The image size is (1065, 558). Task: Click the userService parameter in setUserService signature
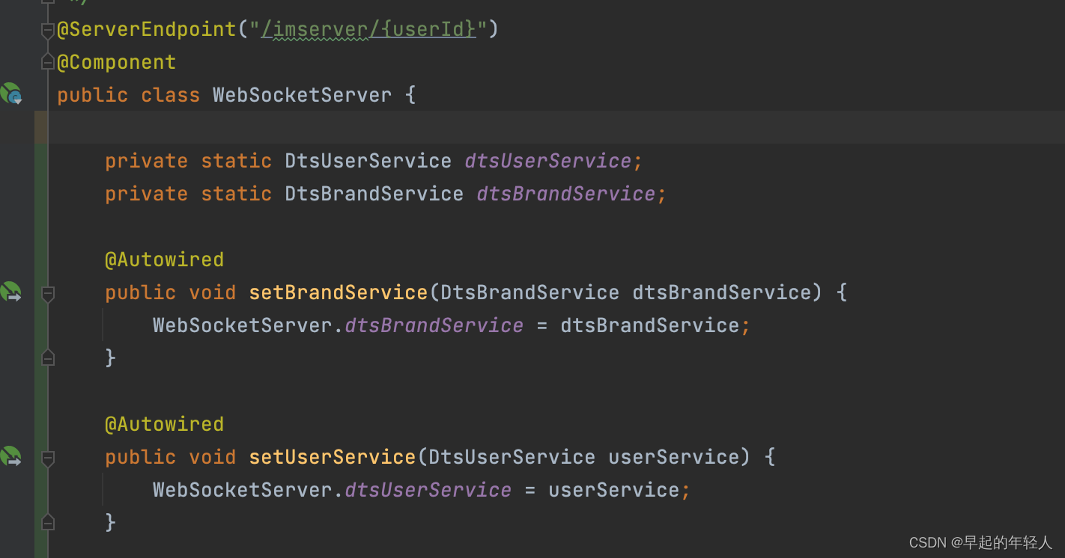point(674,457)
